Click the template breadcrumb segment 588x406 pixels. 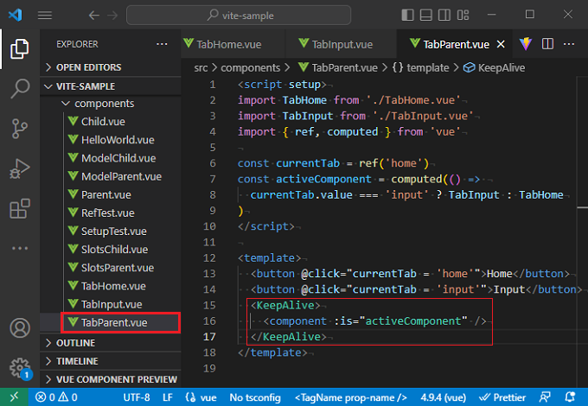click(x=421, y=67)
